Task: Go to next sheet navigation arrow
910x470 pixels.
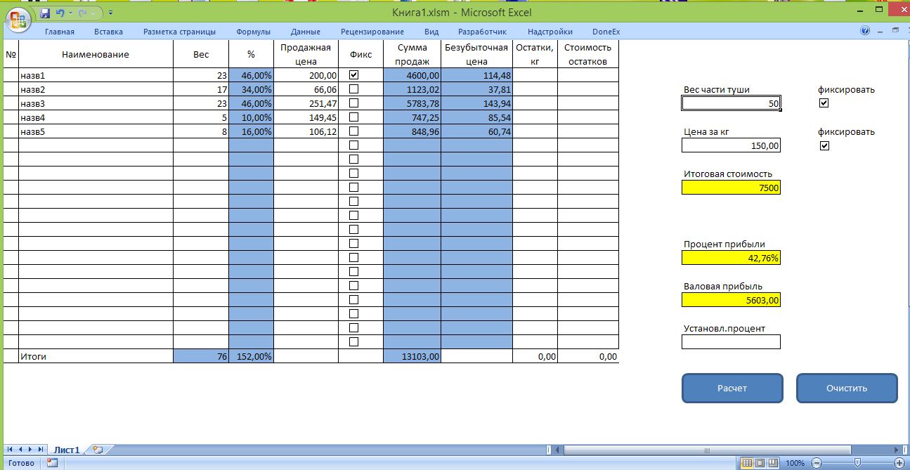Action: tap(30, 449)
